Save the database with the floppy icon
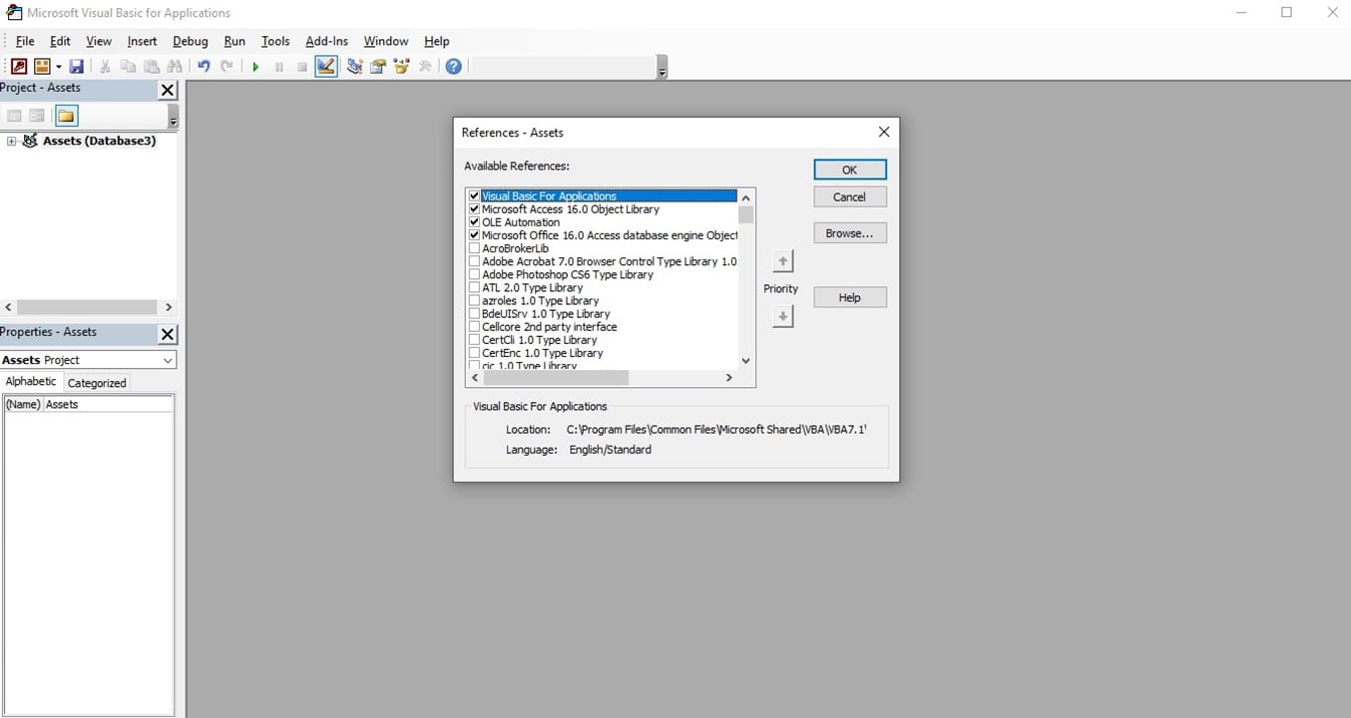 click(x=76, y=67)
